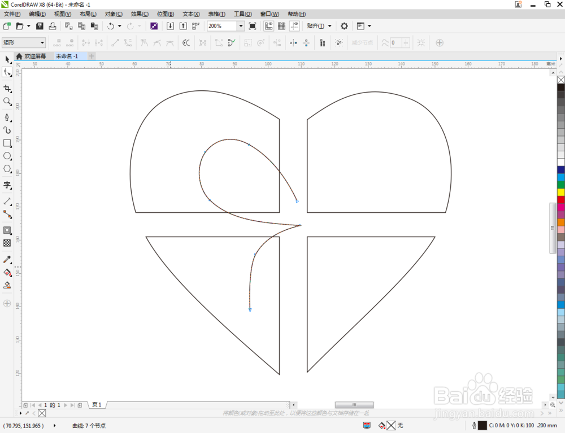
Task: Select the Zoom magnifier tool
Action: click(7, 102)
